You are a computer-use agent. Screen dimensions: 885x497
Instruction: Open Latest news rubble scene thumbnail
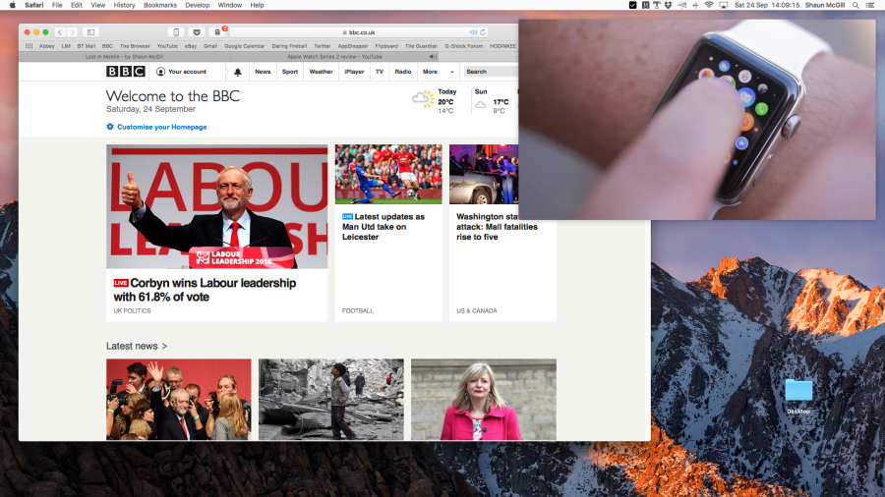click(331, 399)
